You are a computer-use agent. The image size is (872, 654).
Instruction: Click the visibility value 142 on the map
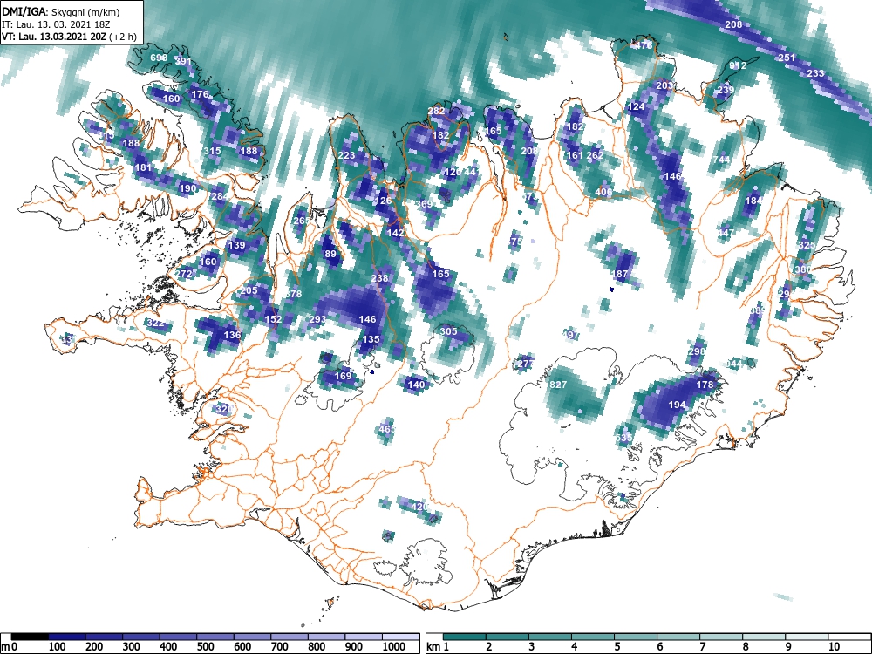click(x=395, y=233)
